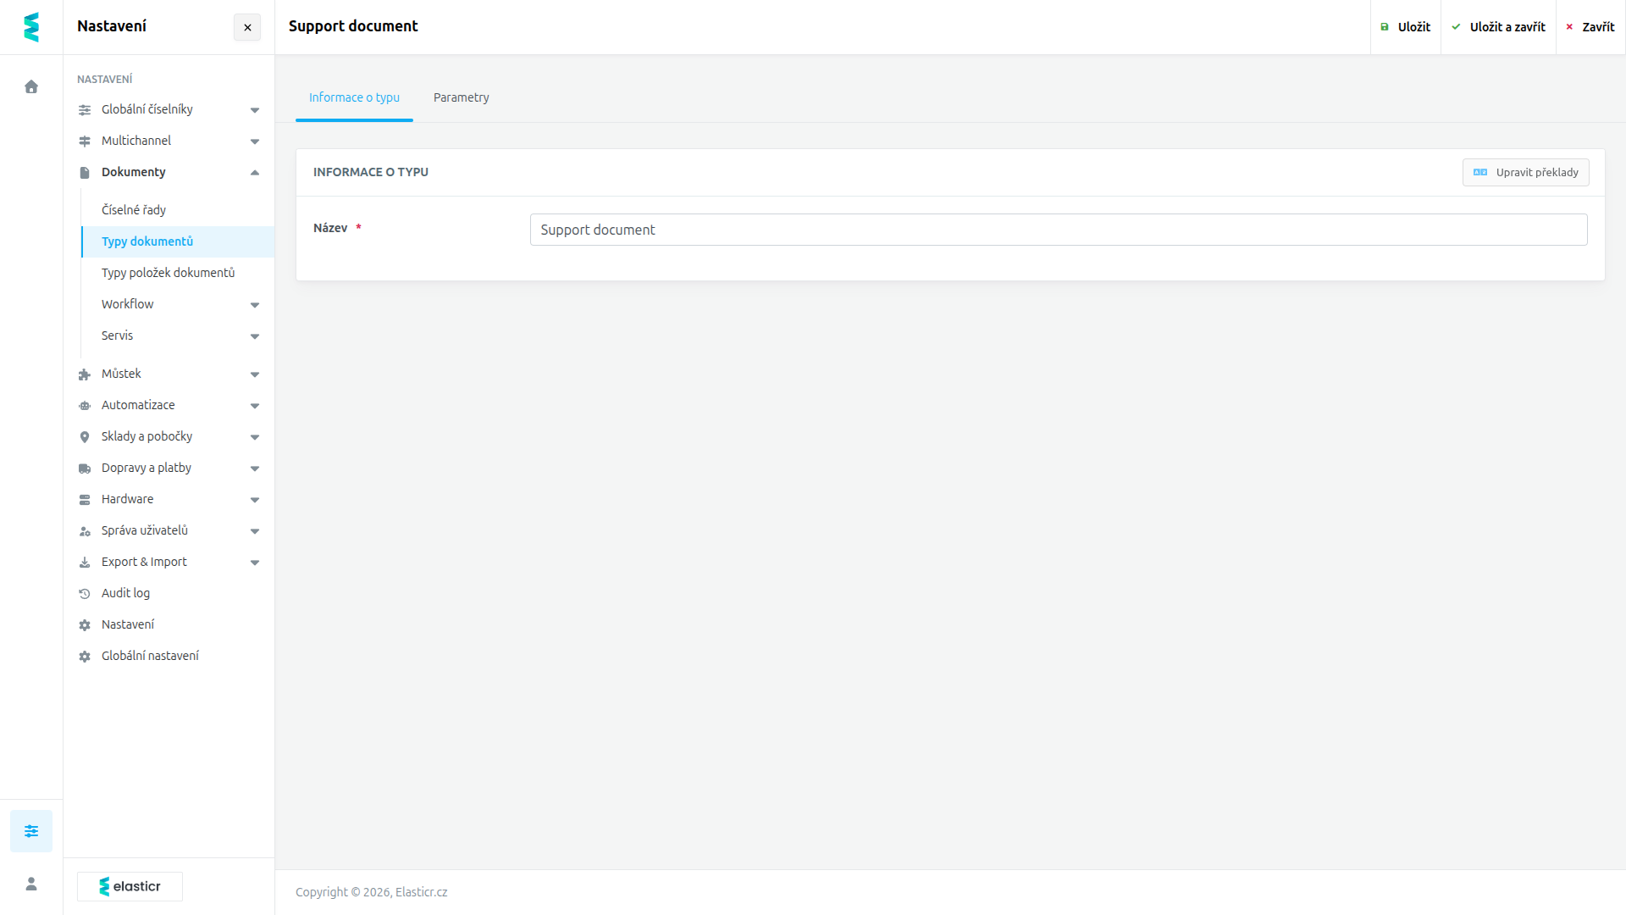
Task: Click the Název field label
Action: click(330, 228)
